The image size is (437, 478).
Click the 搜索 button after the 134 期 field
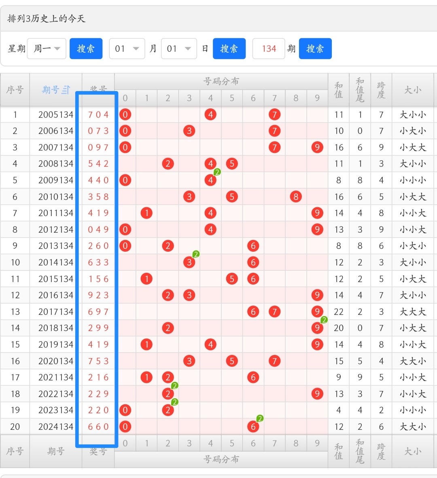click(x=315, y=49)
